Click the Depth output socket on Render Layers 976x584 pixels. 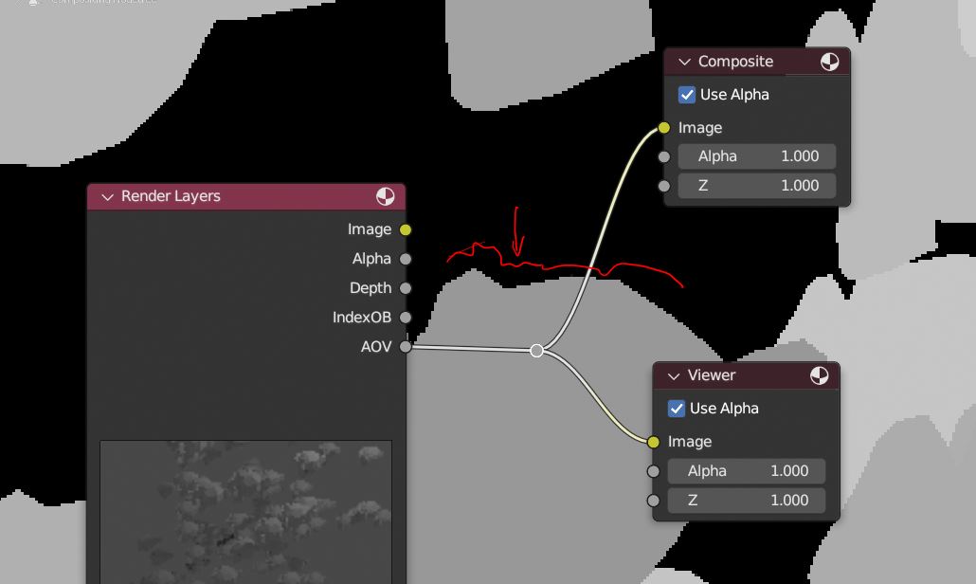[406, 288]
